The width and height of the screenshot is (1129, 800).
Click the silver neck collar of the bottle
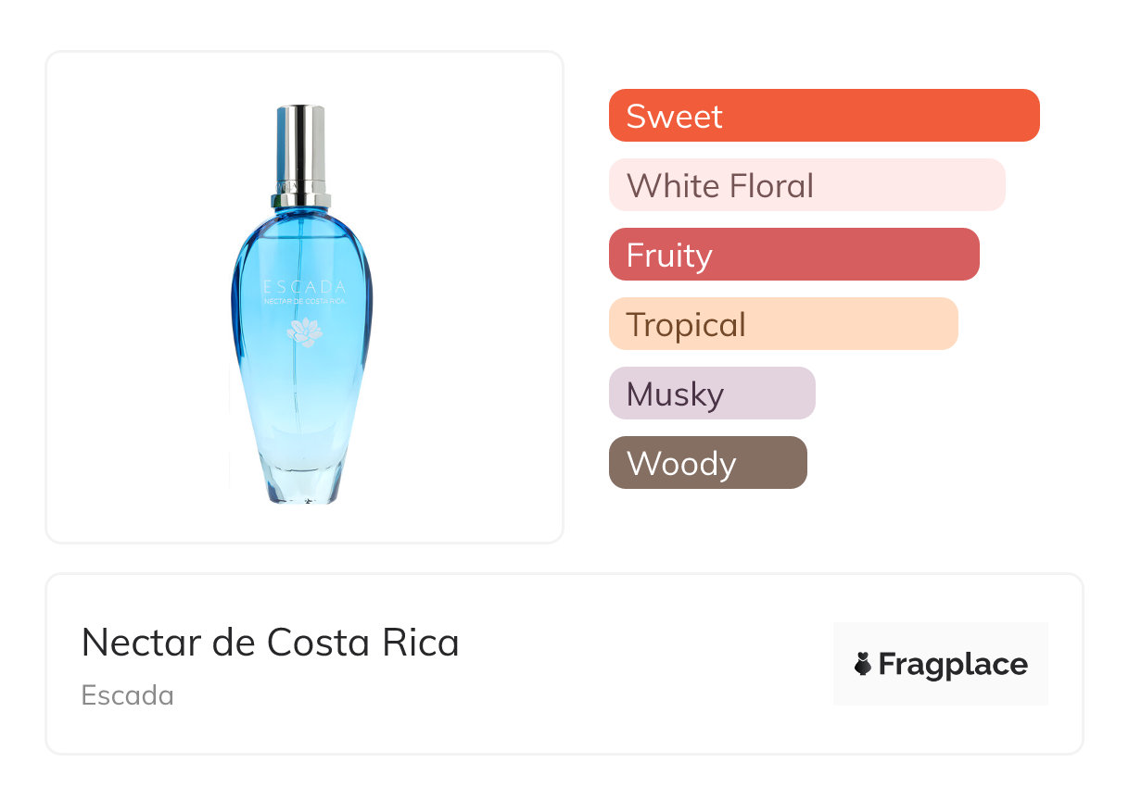coord(301,199)
